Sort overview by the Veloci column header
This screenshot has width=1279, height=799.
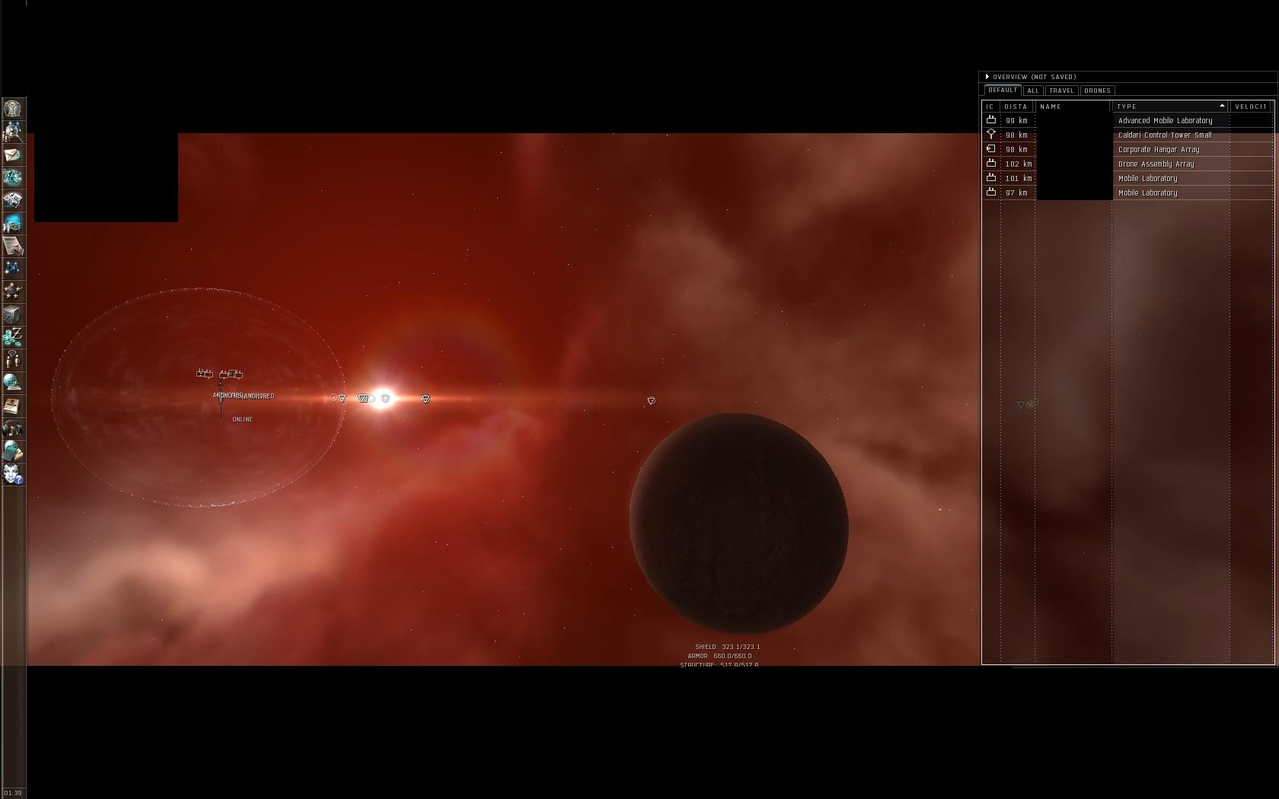(x=1251, y=107)
